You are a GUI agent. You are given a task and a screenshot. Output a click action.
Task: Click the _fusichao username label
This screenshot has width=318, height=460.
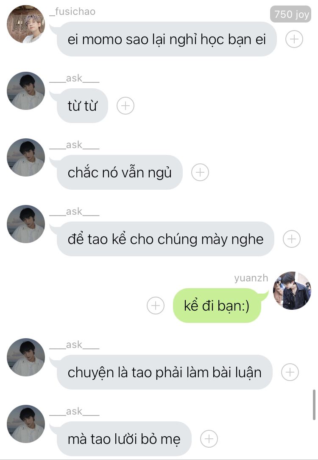(72, 11)
